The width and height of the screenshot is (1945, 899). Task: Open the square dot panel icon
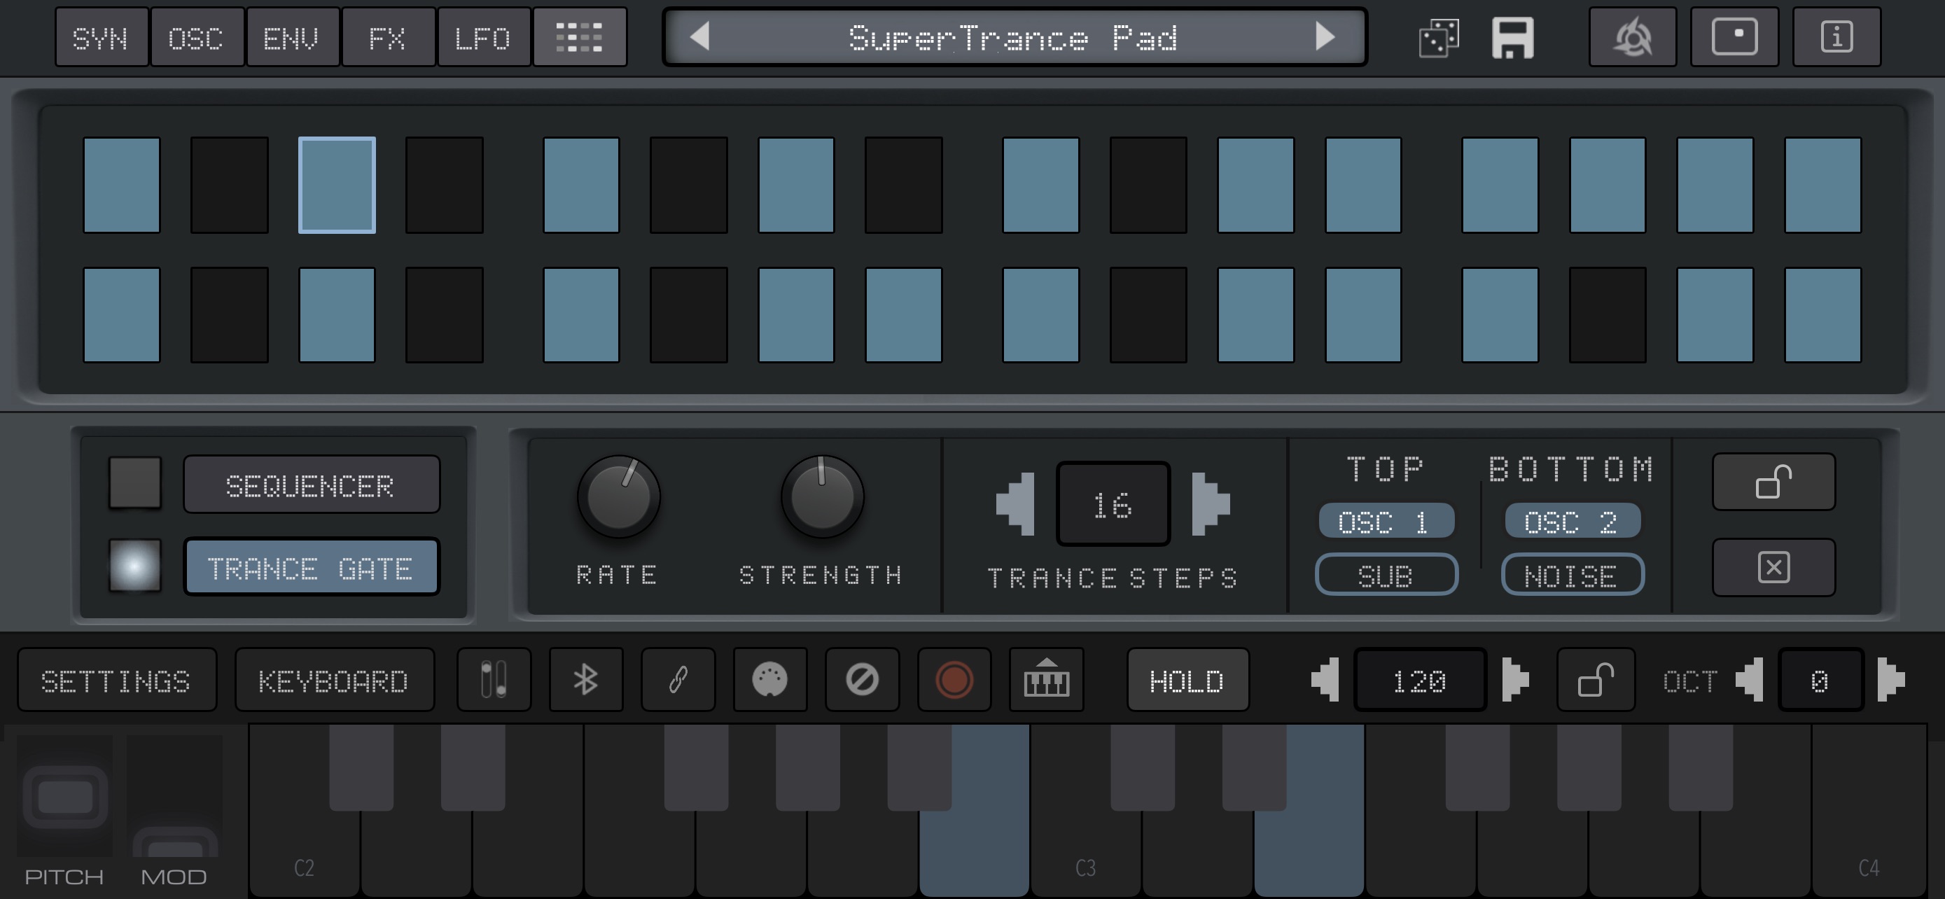tap(1734, 38)
